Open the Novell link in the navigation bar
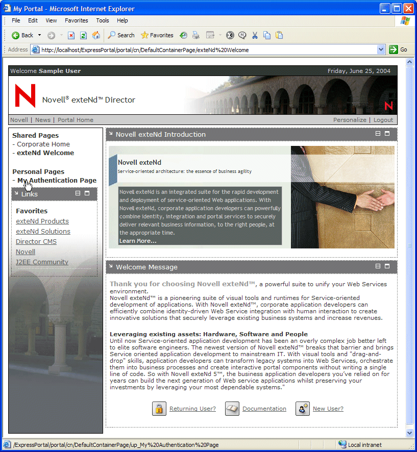Screen dimensions: 417x452 [19, 120]
